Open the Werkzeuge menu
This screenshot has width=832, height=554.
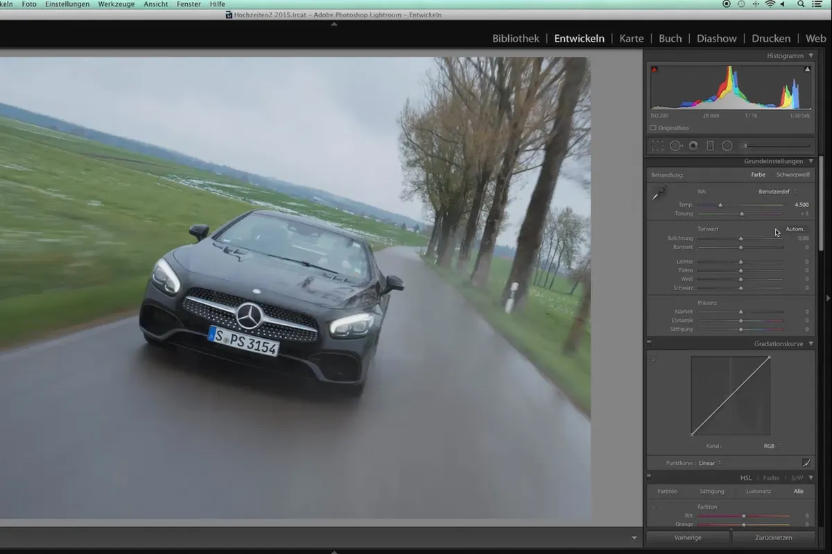[116, 4]
